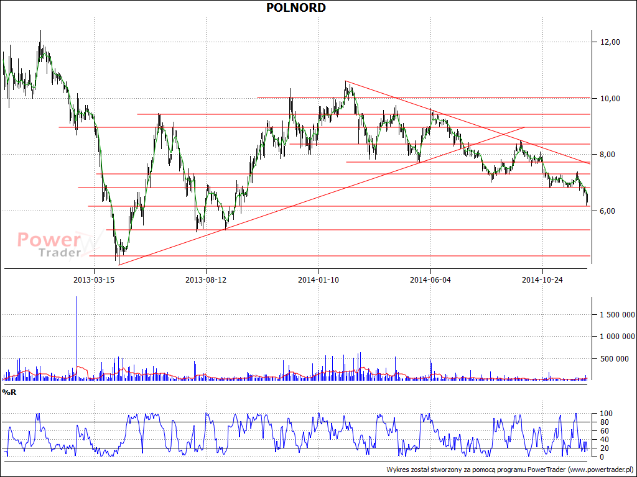637x477 pixels.
Task: Click the POLNORD chart title
Action: [x=295, y=7]
